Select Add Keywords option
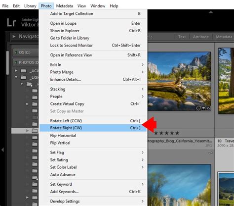The height and width of the screenshot is (206, 234). click(93, 192)
